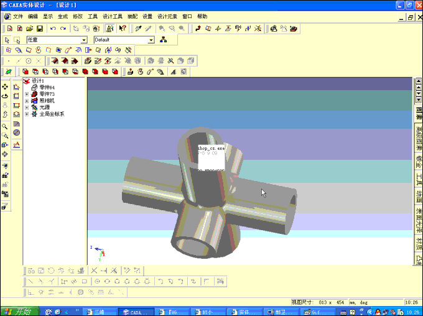This screenshot has width=423, height=316.
Task: Switch to the 表面光泽 catalog tab
Action: [419, 220]
